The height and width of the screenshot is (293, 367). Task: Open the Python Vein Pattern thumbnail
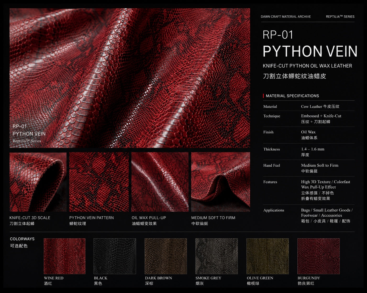pyautogui.click(x=99, y=182)
